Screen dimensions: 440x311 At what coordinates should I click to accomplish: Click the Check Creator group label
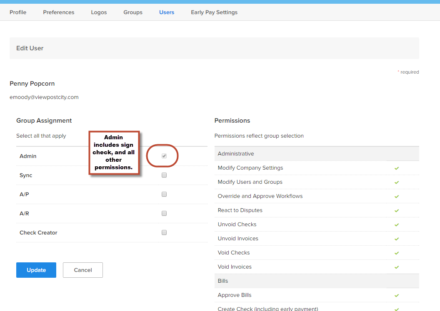click(38, 232)
